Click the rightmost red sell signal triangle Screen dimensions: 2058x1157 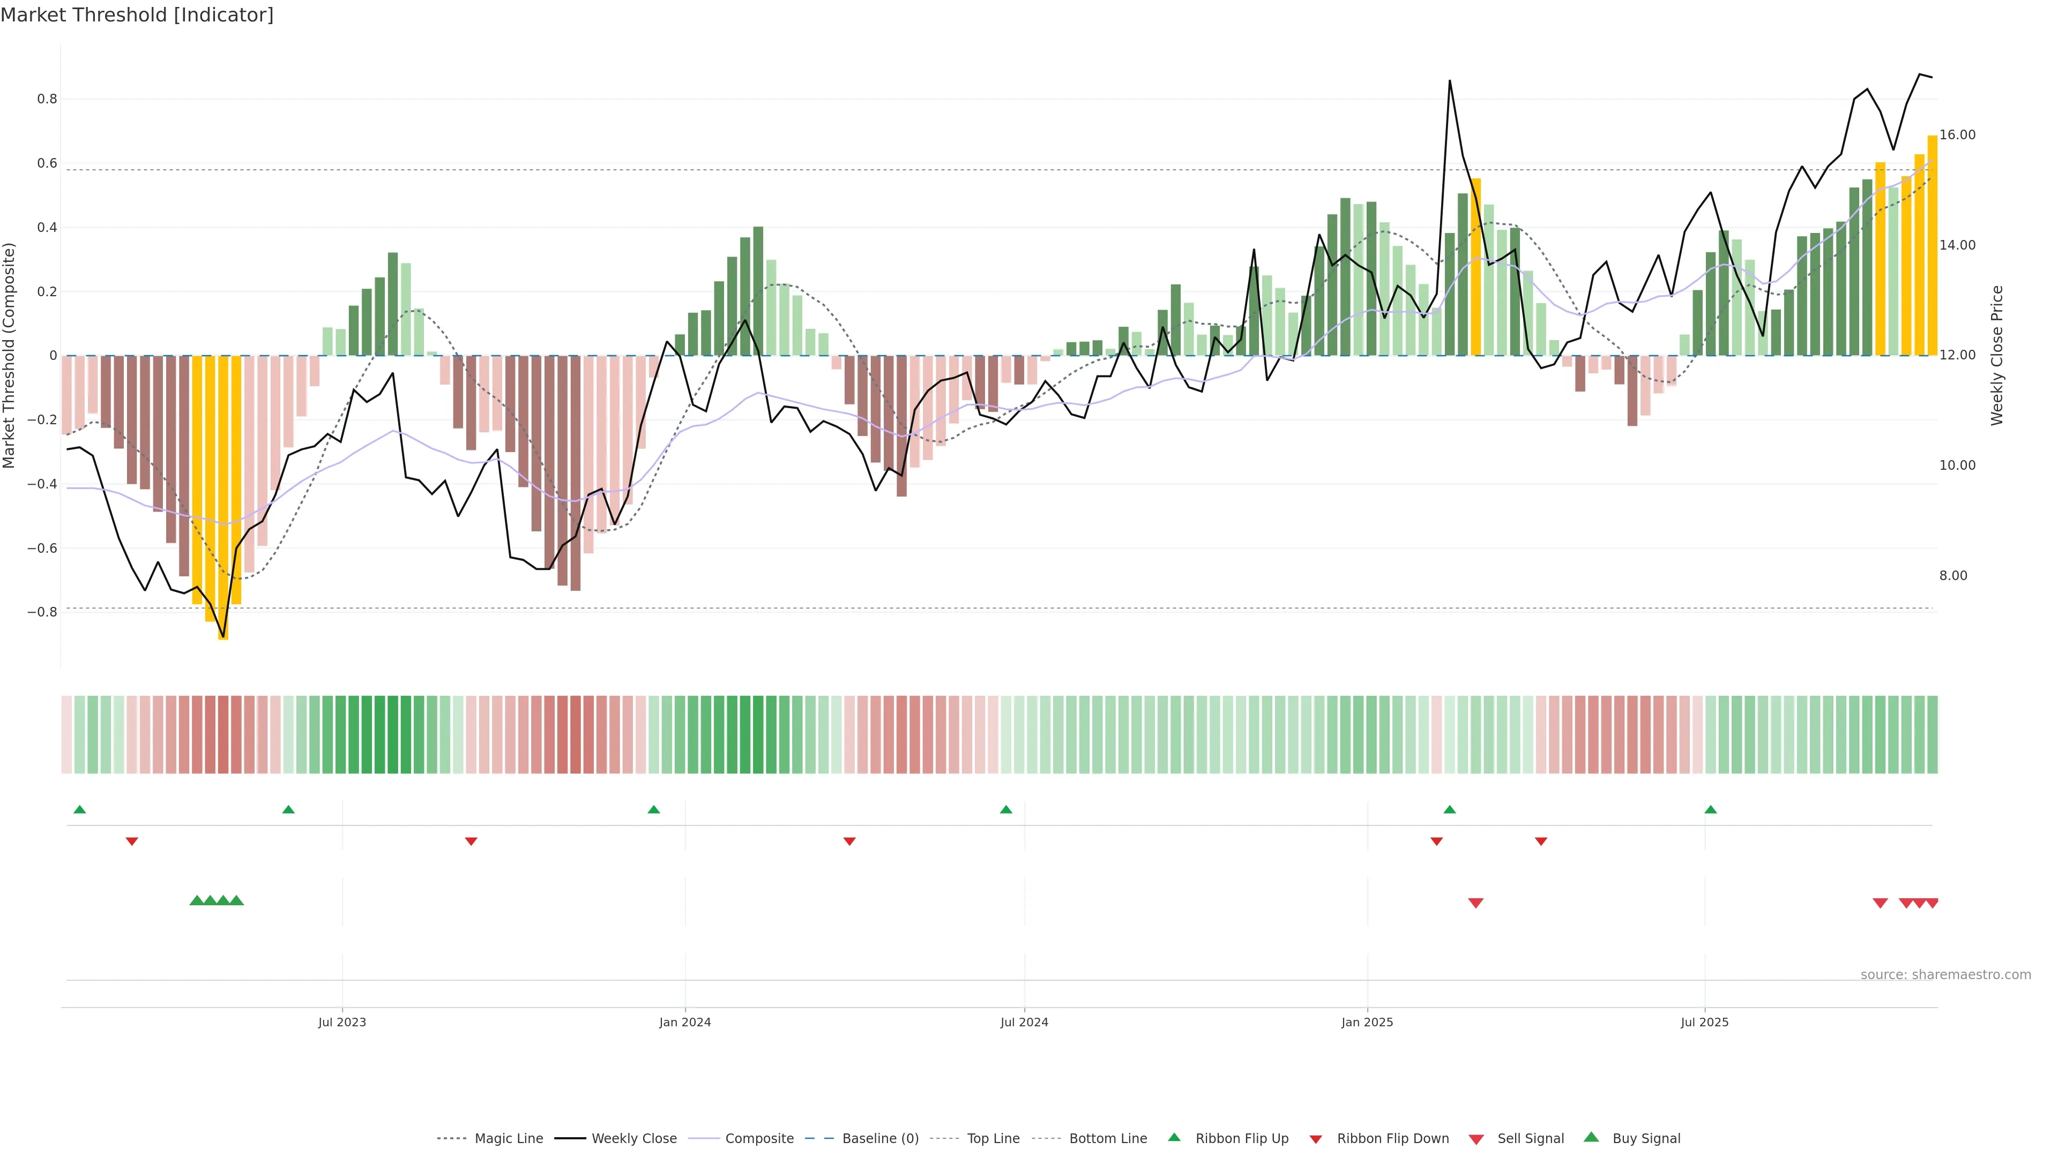pyautogui.click(x=1932, y=903)
